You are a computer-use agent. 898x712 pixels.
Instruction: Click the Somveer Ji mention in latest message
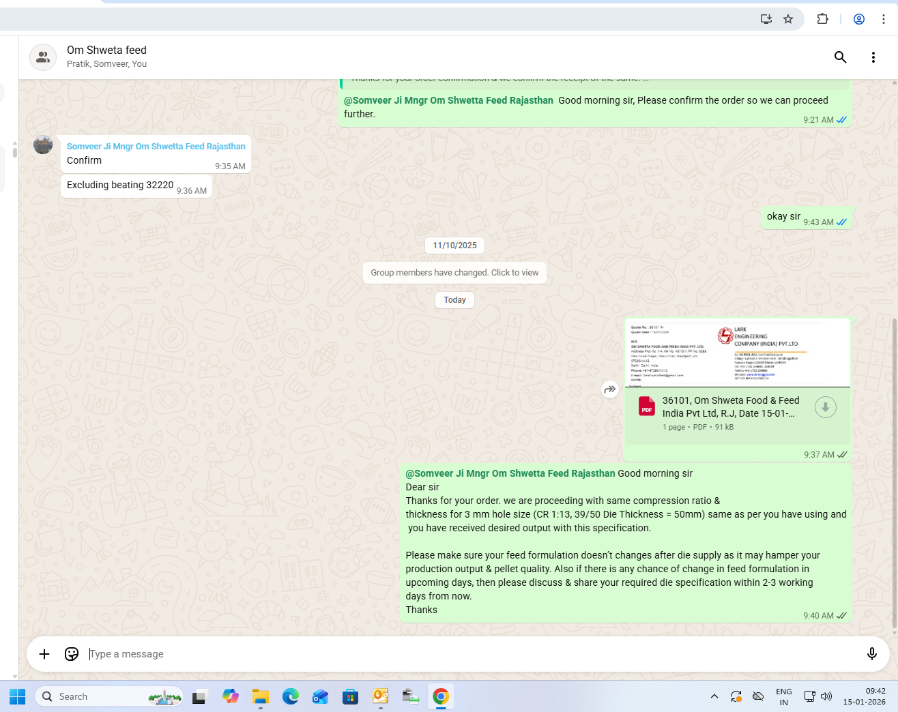(510, 473)
